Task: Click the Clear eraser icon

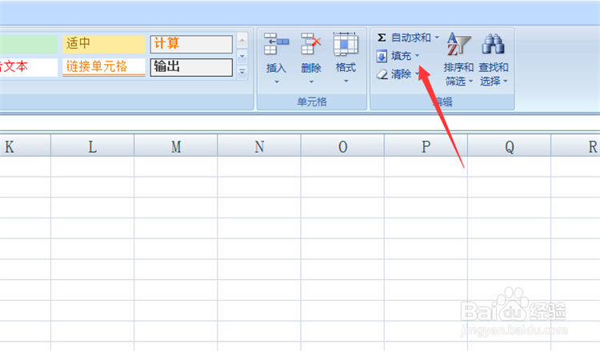Action: pos(382,74)
